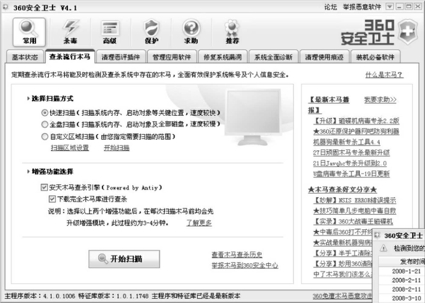The height and width of the screenshot is (303, 425).
Task: Open U盘病毒专杀工具-19日更新 link
Action: [x=351, y=174]
